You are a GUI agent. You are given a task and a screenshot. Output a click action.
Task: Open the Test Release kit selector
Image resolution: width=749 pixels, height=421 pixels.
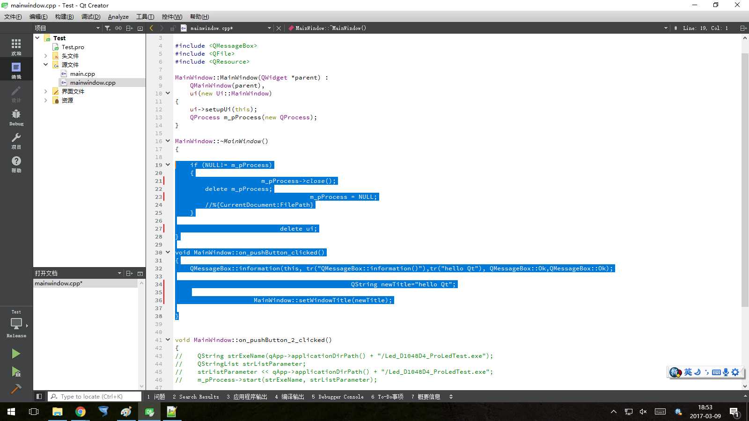point(16,324)
